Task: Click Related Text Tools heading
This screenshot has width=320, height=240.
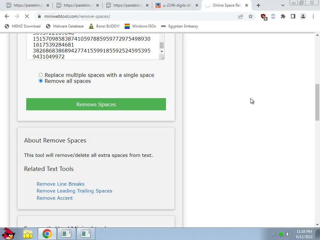Action: tap(49, 169)
